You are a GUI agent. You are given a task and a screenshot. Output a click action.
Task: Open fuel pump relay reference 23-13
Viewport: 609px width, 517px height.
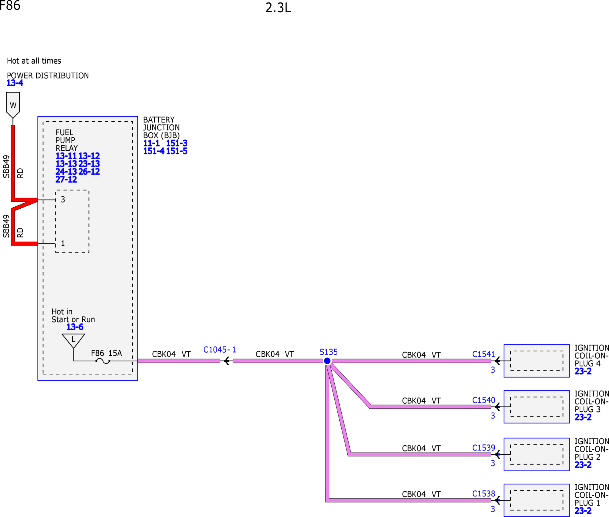tap(89, 164)
